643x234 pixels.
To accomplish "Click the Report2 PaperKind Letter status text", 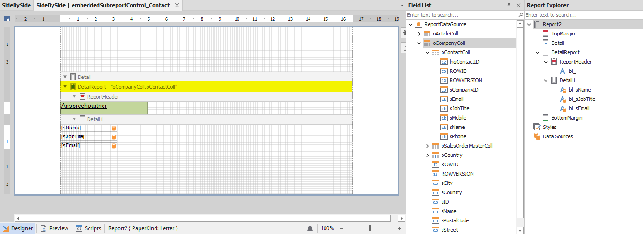I will (143, 228).
